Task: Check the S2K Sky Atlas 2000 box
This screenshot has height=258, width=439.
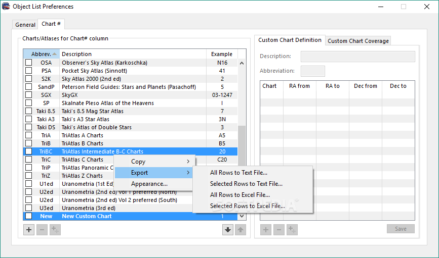Action: [x=28, y=78]
